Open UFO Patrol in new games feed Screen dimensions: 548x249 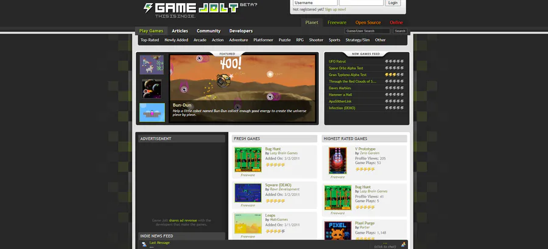pyautogui.click(x=337, y=62)
